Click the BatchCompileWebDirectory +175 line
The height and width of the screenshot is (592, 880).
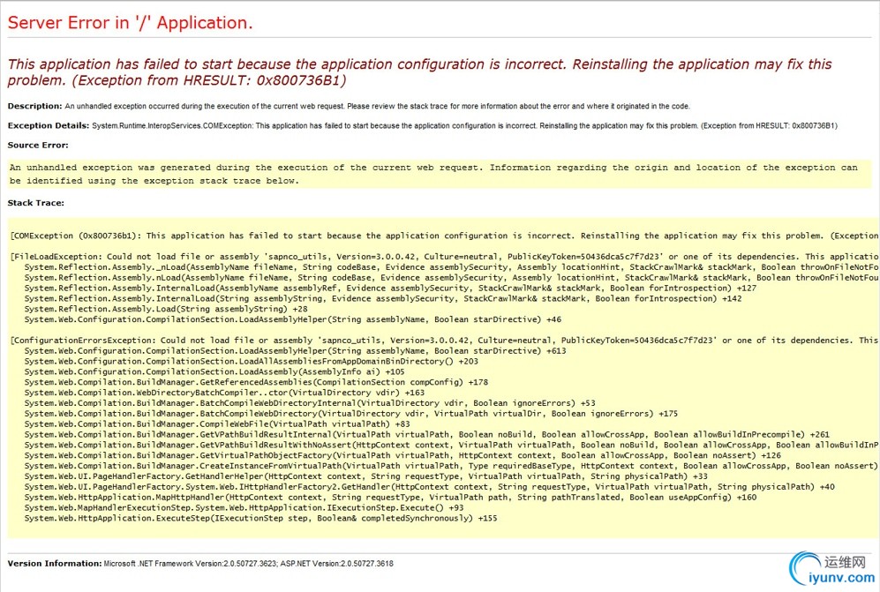tap(350, 414)
